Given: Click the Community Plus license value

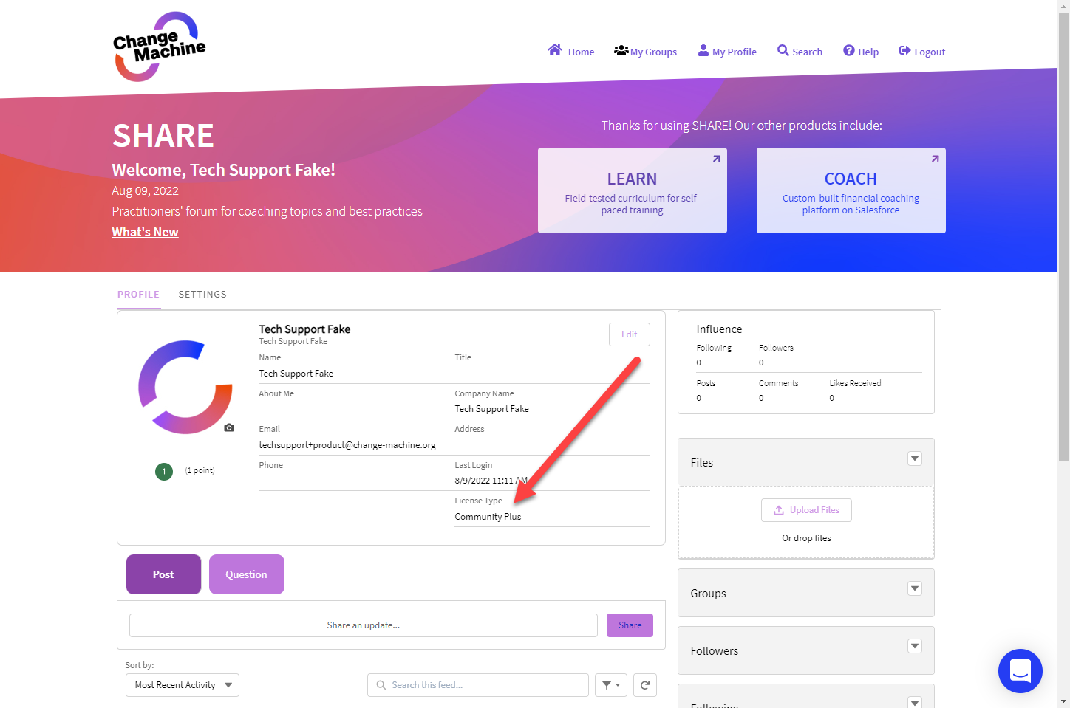Looking at the screenshot, I should pyautogui.click(x=488, y=517).
